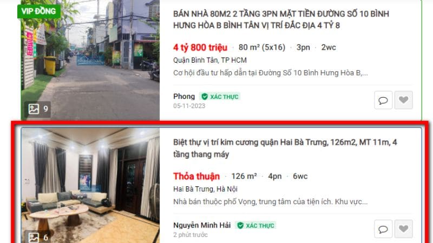View the living room photo of the villa
Viewport: 433px width, 243px height.
tap(90, 185)
